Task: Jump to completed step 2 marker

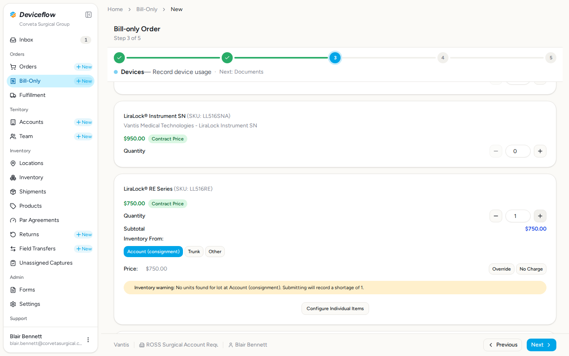Action: tap(227, 58)
